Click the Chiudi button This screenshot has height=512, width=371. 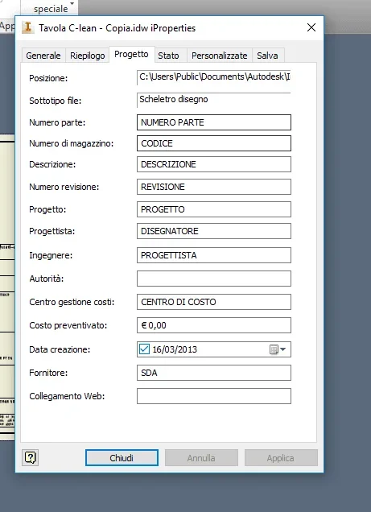[x=122, y=458]
